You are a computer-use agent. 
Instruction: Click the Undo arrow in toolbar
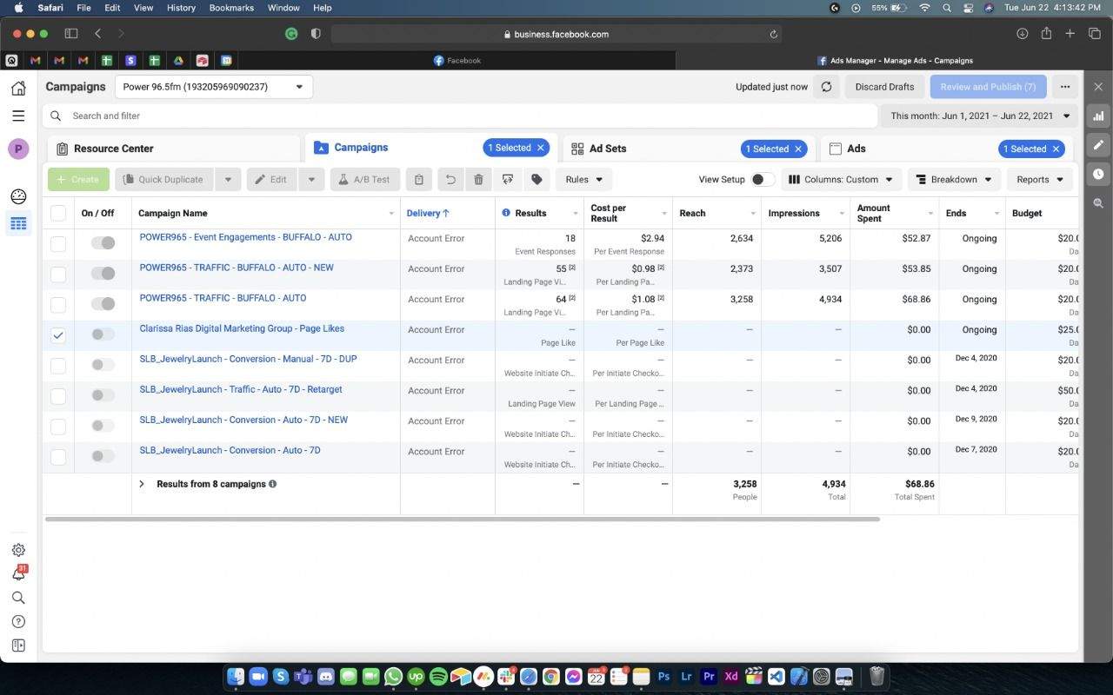point(450,180)
